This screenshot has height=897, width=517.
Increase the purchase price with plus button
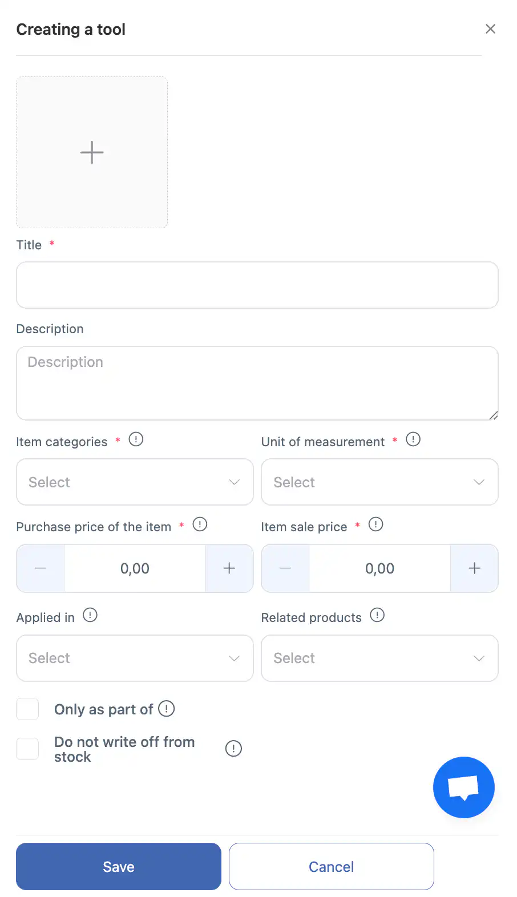click(x=229, y=568)
